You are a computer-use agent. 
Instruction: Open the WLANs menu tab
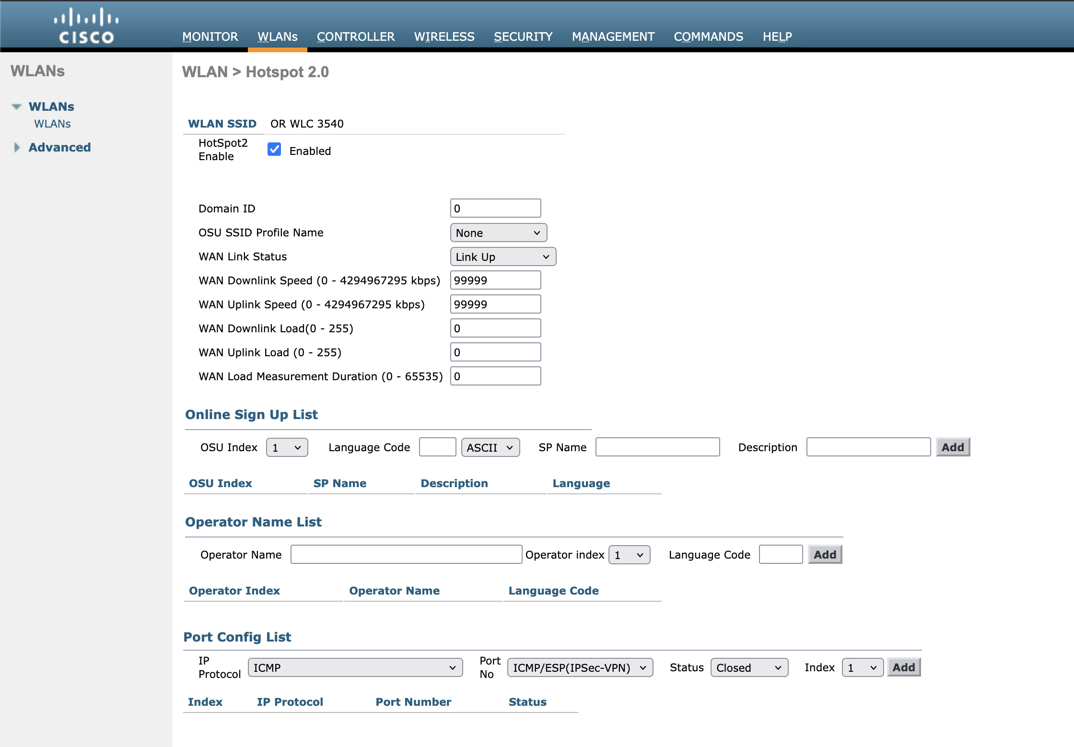click(x=278, y=36)
